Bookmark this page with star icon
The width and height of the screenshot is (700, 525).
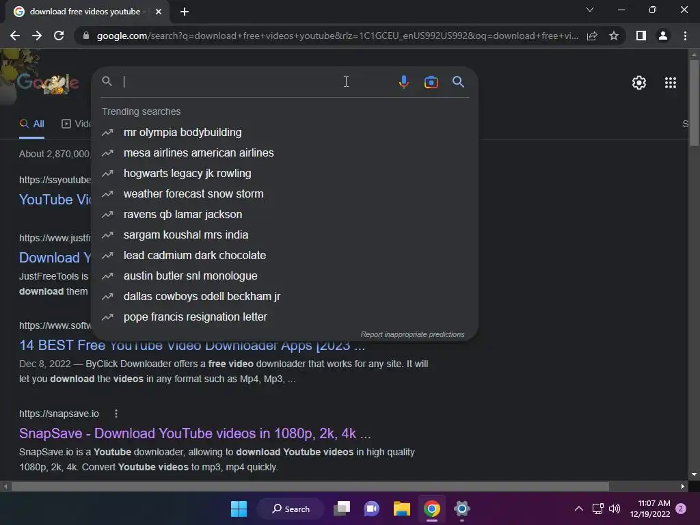[x=614, y=36]
